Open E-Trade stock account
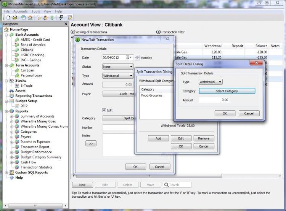 pos(26,85)
